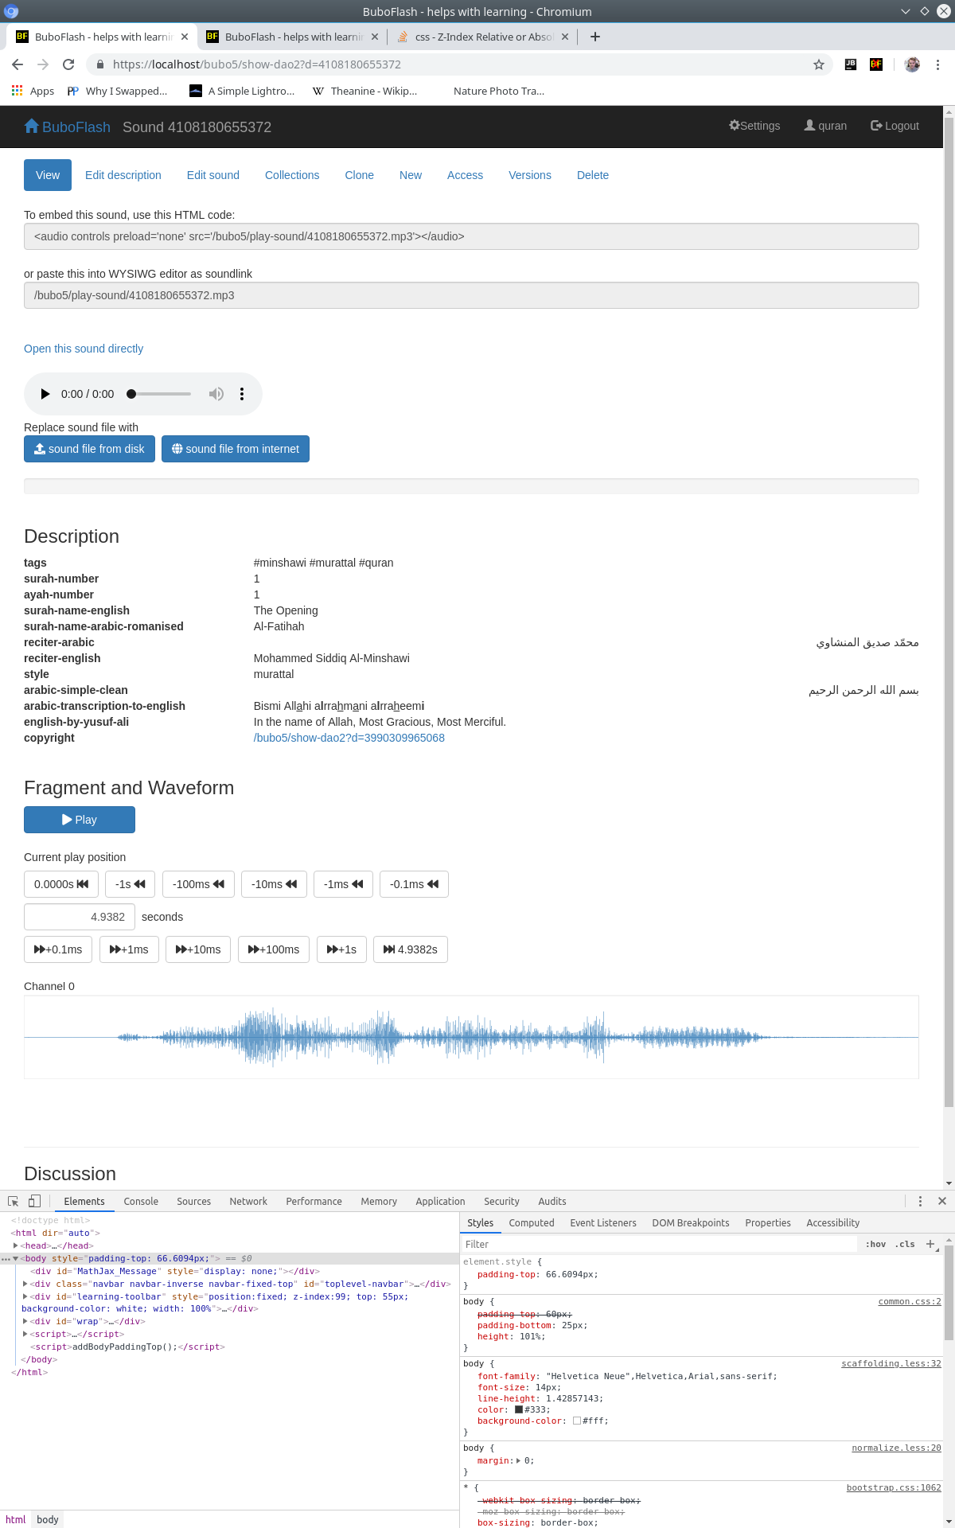Image resolution: width=955 pixels, height=1528 pixels.
Task: Click the play position seconds field
Action: (x=80, y=917)
